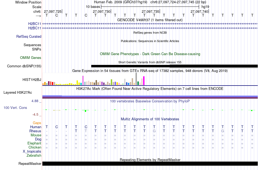Open 'OMIM Gene Phenotypes' track title
The image size is (258, 170).
coord(150,54)
